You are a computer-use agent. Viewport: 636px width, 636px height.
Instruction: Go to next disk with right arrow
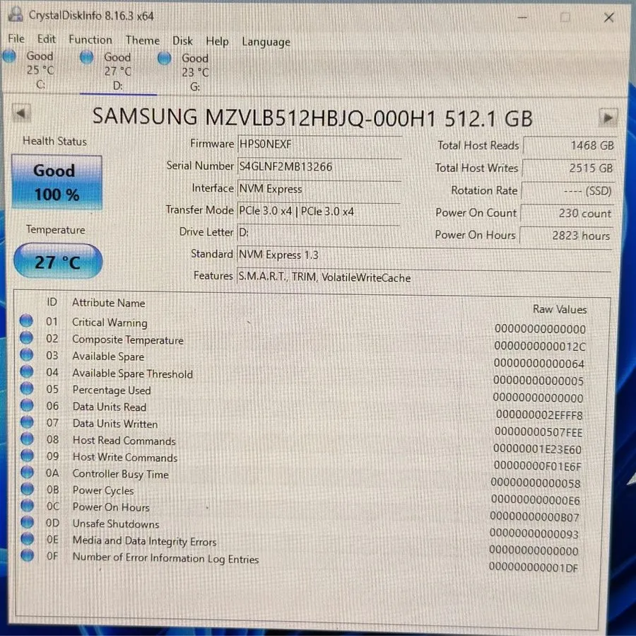click(608, 117)
